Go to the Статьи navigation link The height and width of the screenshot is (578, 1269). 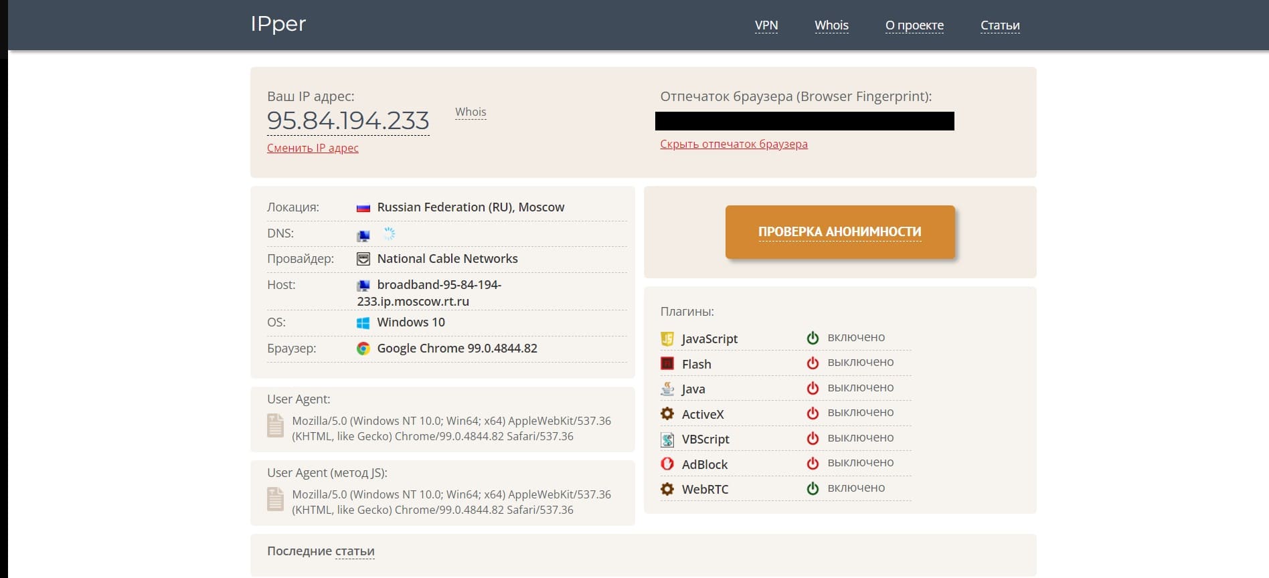point(999,25)
